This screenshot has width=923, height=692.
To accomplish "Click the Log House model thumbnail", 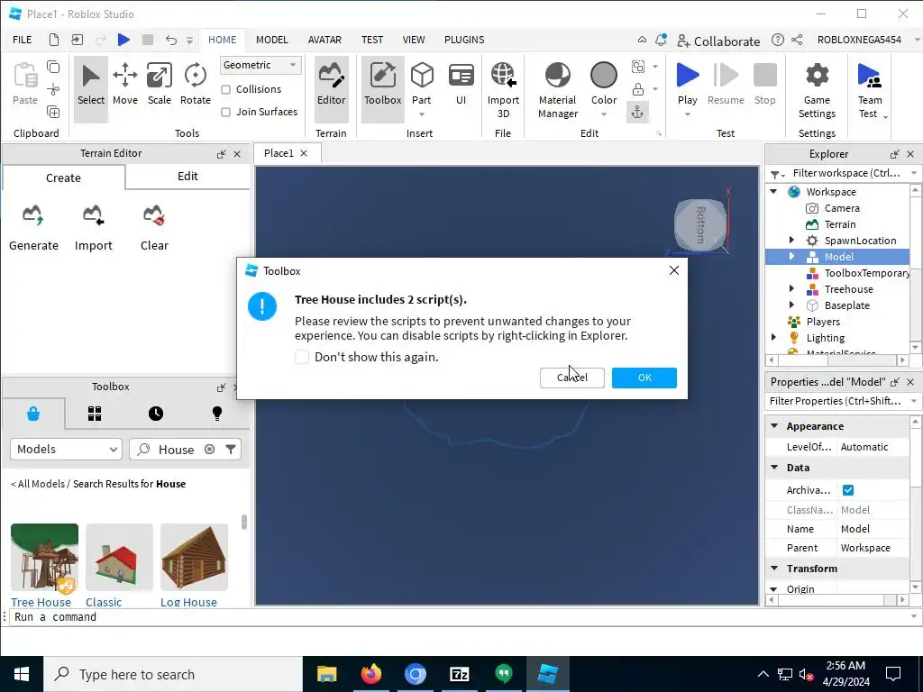I will coord(195,557).
